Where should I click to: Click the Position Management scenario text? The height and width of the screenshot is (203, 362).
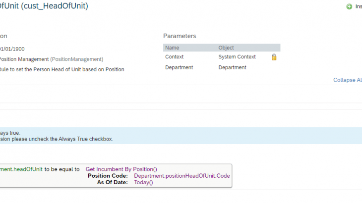24,59
